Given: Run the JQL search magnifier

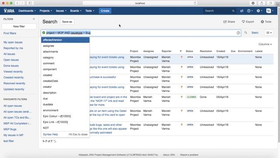Looking at the screenshot, I should [246, 32].
